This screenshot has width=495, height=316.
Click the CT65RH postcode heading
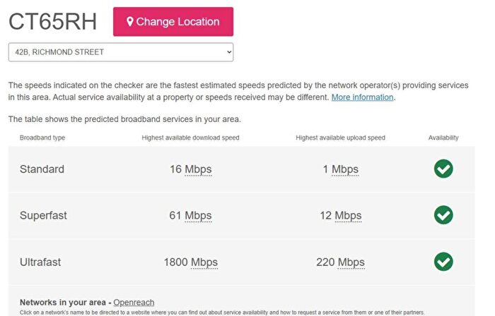52,22
